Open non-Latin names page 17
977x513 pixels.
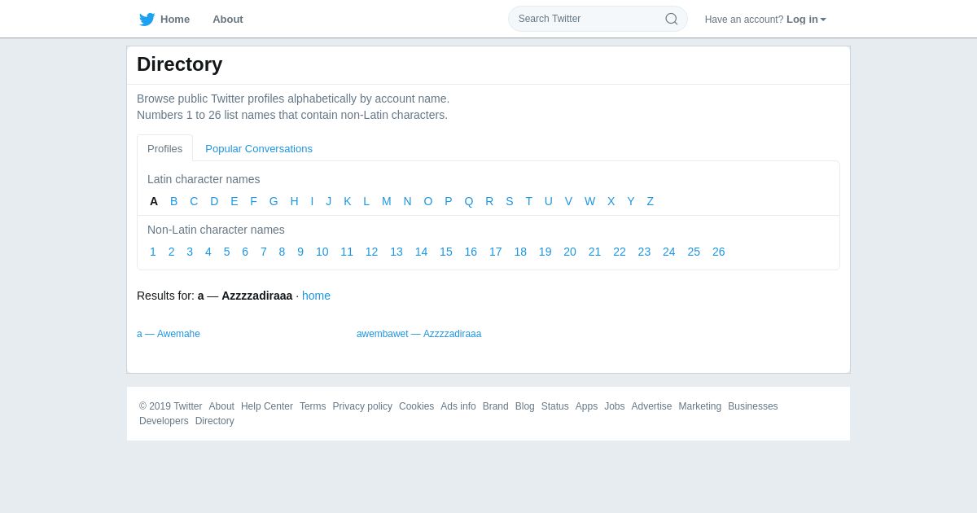496,252
